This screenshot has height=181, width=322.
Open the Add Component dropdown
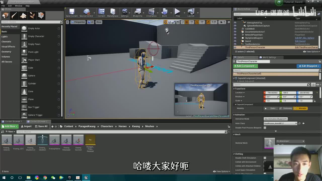click(x=246, y=66)
